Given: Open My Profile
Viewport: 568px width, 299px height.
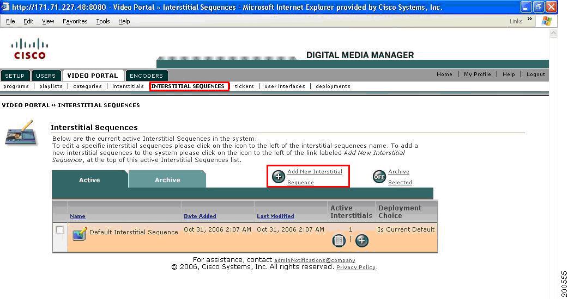Looking at the screenshot, I should 478,74.
